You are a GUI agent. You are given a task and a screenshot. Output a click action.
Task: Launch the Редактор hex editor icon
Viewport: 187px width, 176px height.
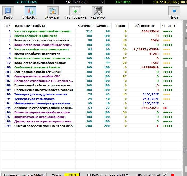tap(97, 11)
